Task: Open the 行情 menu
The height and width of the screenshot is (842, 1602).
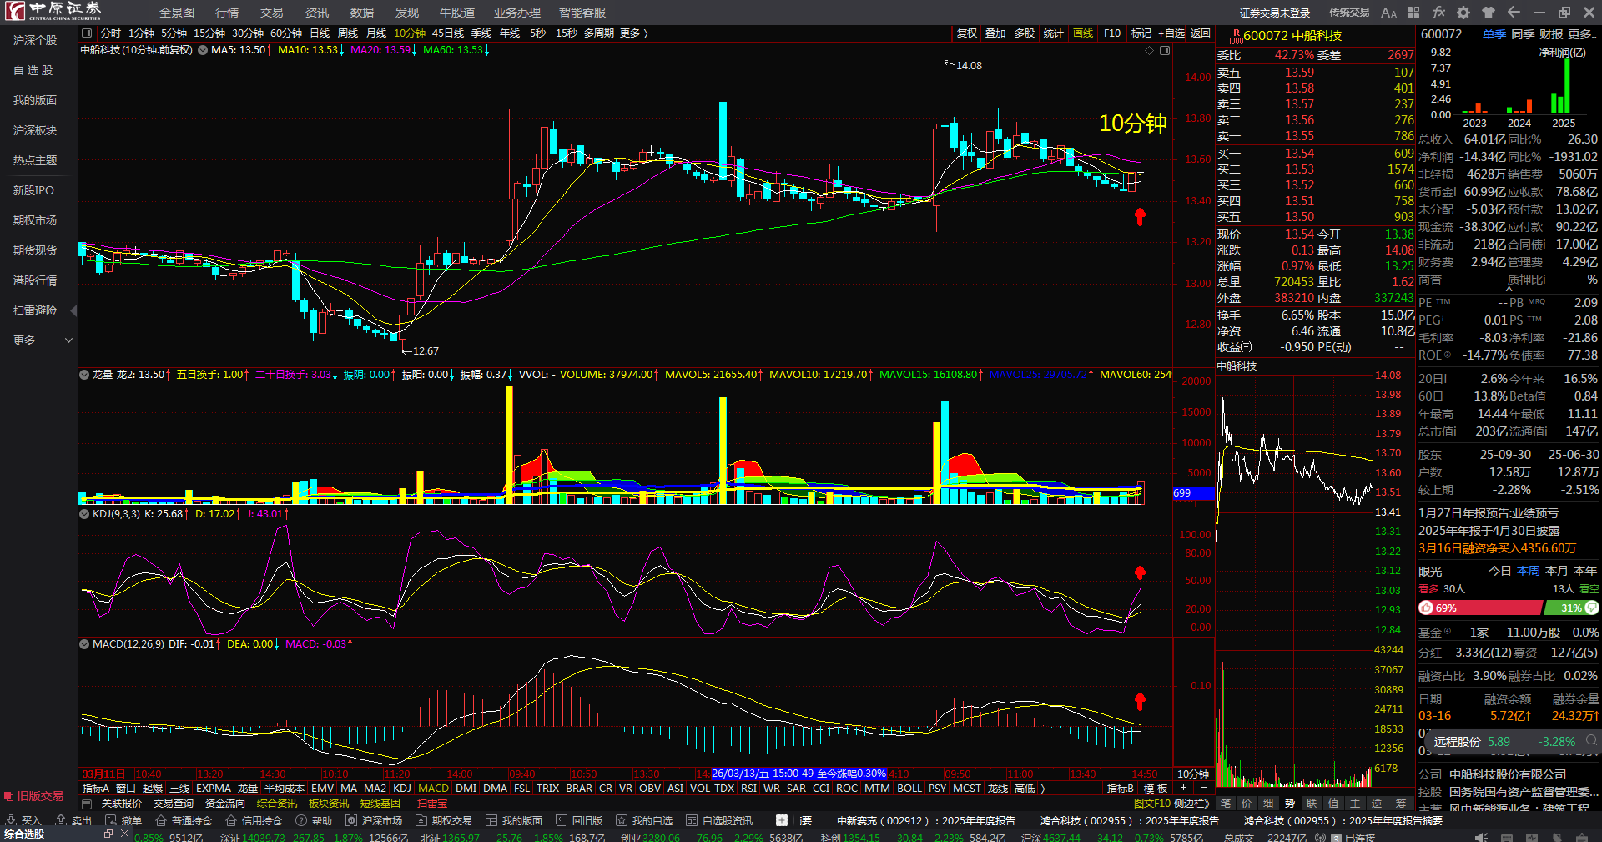Action: [x=227, y=13]
